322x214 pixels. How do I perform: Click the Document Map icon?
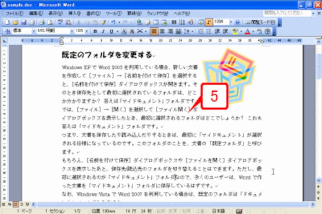pyautogui.click(x=200, y=22)
